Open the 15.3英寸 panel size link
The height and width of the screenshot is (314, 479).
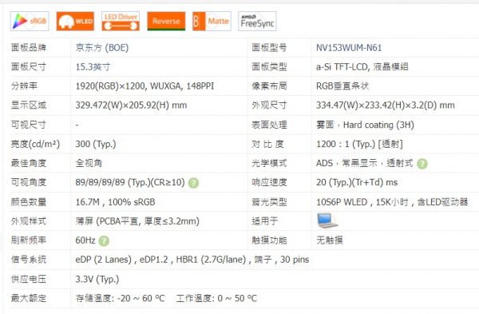[93, 67]
